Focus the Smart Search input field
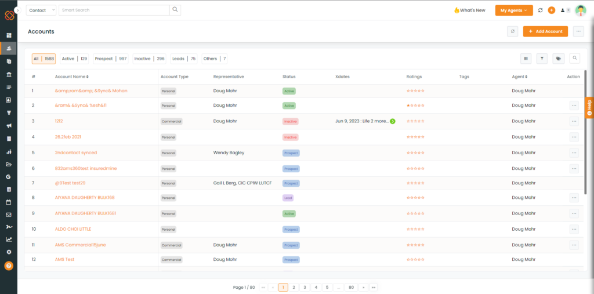This screenshot has height=294, width=594. (x=114, y=10)
